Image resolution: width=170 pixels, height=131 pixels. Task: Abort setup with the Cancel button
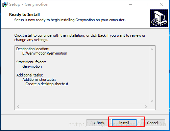[x=153, y=123]
